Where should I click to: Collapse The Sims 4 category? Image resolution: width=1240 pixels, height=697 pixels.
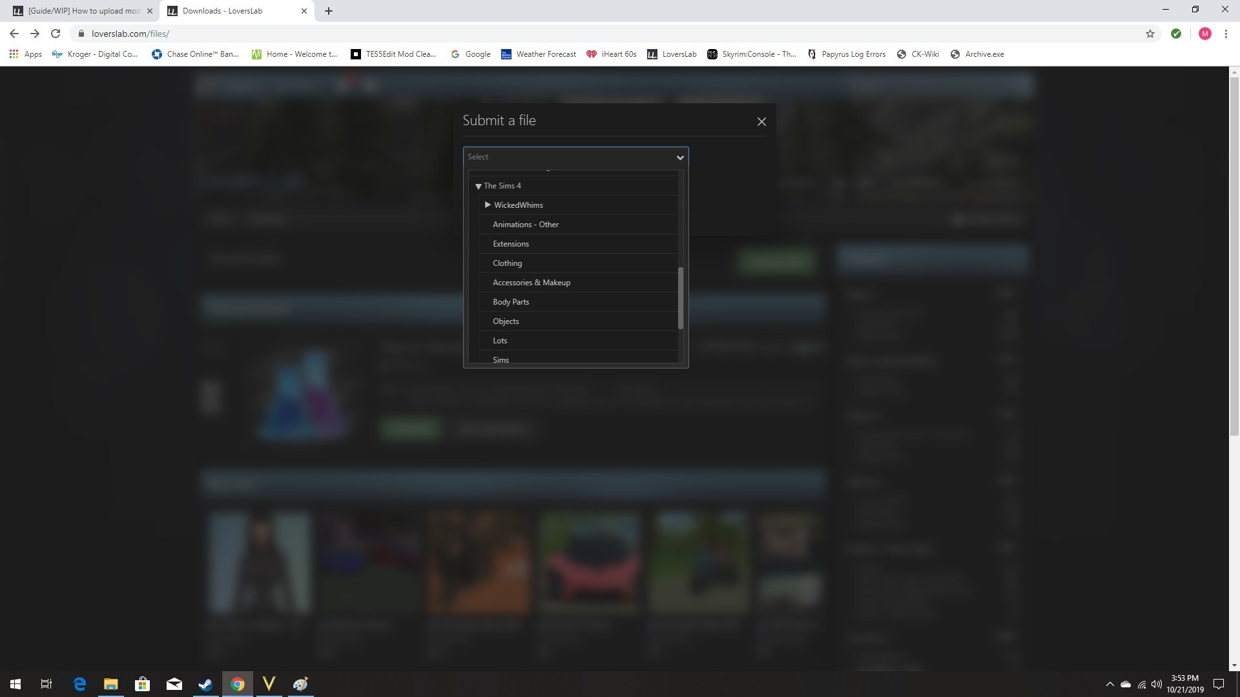click(479, 186)
